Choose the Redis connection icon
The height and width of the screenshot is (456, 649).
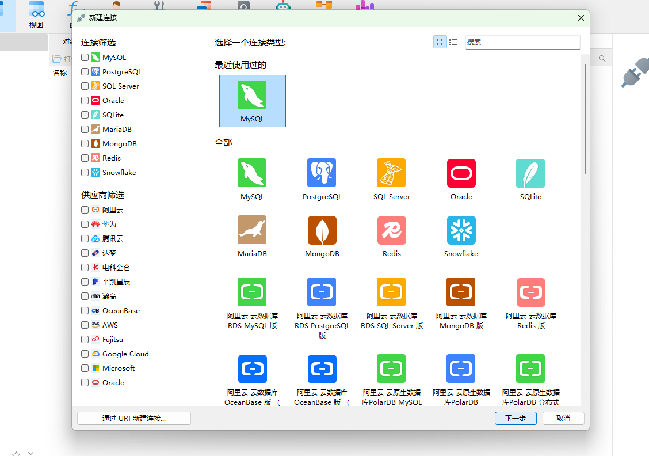[391, 230]
